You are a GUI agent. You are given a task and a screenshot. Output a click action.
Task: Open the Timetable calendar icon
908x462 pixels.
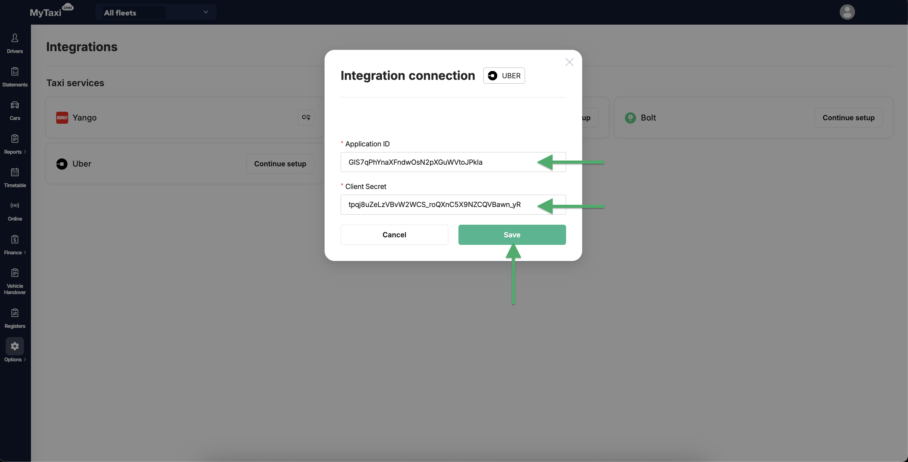click(15, 172)
